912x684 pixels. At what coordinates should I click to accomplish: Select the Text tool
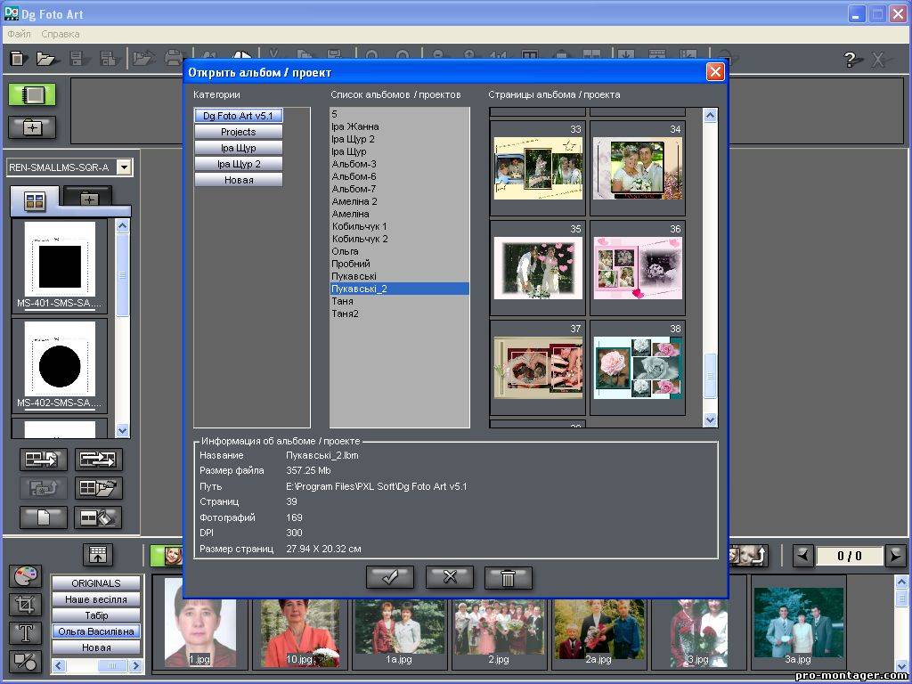(x=25, y=633)
